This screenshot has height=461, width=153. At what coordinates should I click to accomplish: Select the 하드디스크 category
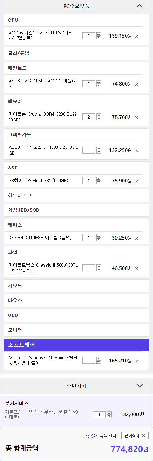tap(76, 195)
